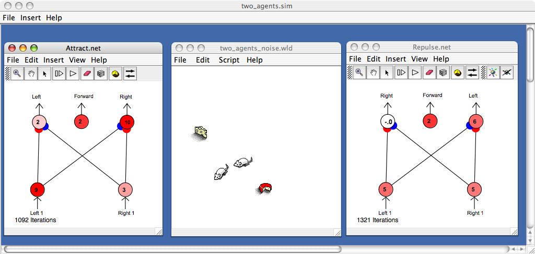Viewport: 535px width, 254px height.
Task: Expand the View menu in Attract.net
Action: [x=77, y=60]
